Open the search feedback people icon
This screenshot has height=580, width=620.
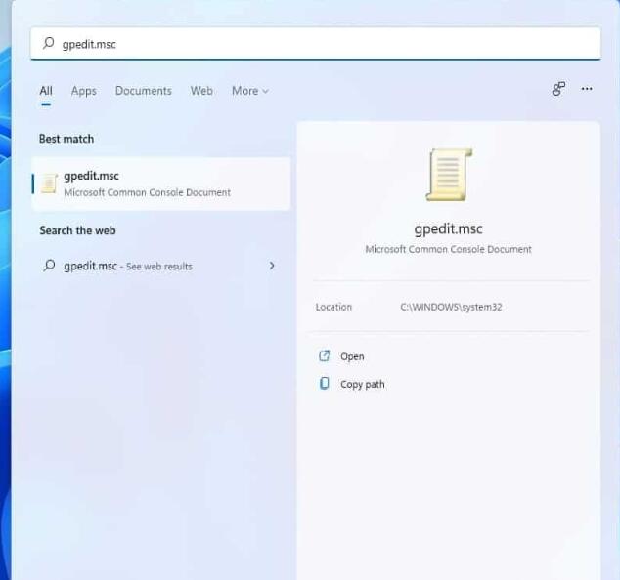pyautogui.click(x=558, y=89)
